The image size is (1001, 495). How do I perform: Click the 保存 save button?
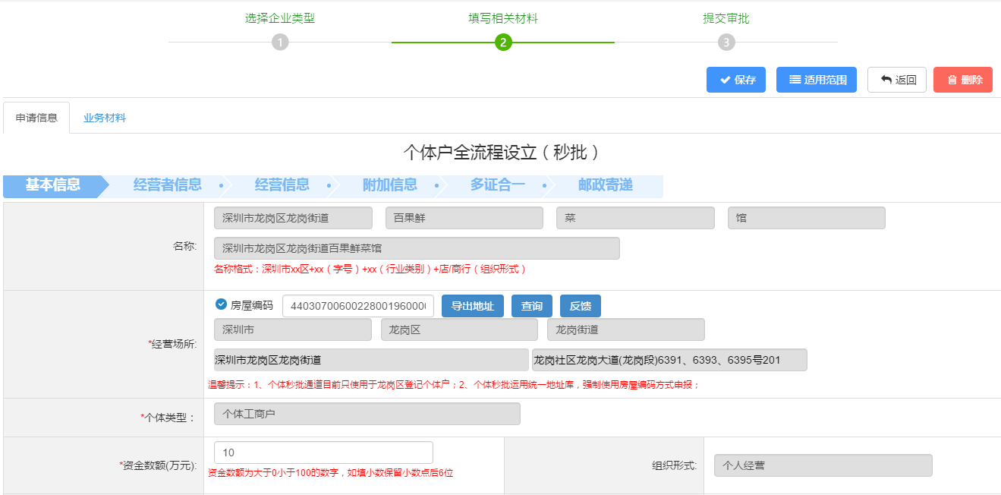[x=735, y=80]
